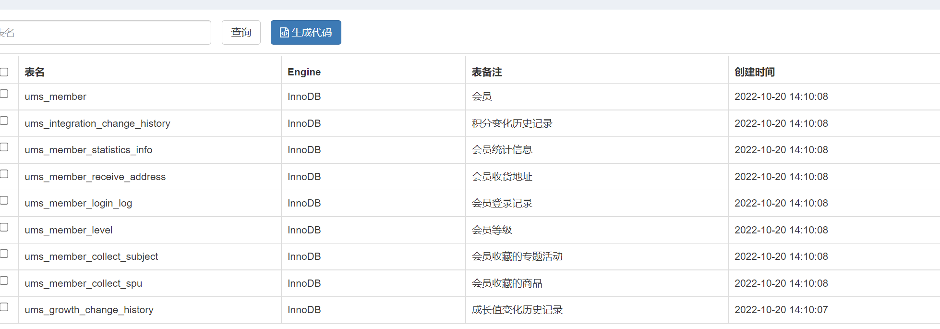Click the 查询 search button
Image resolution: width=940 pixels, height=329 pixels.
241,32
